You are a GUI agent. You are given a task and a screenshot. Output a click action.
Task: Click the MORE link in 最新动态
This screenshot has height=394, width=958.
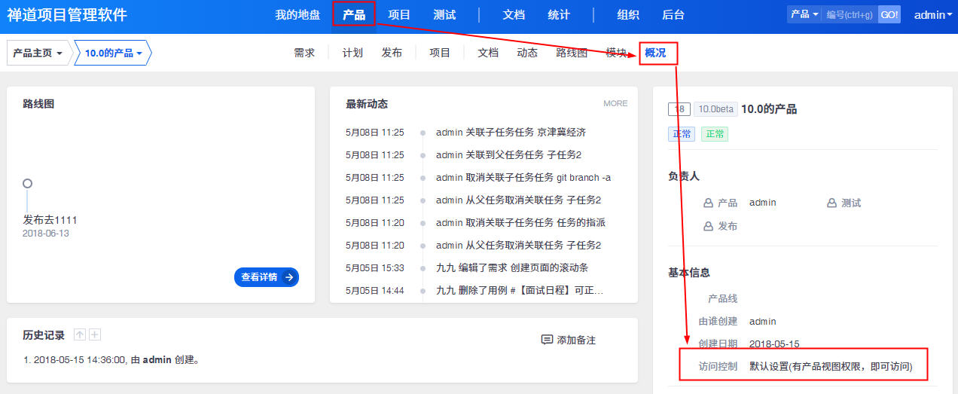615,103
